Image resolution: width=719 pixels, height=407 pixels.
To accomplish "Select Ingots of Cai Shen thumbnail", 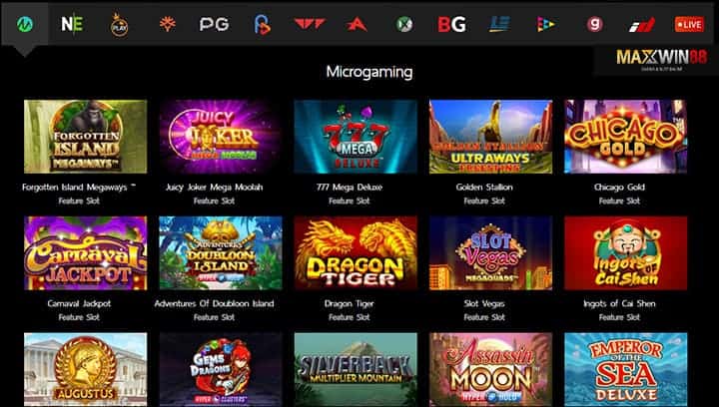I will click(626, 253).
